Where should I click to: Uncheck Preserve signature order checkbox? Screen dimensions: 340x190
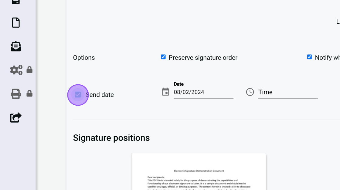[163, 57]
